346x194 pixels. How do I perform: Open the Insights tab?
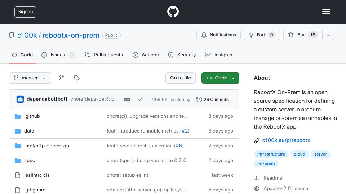[218, 55]
